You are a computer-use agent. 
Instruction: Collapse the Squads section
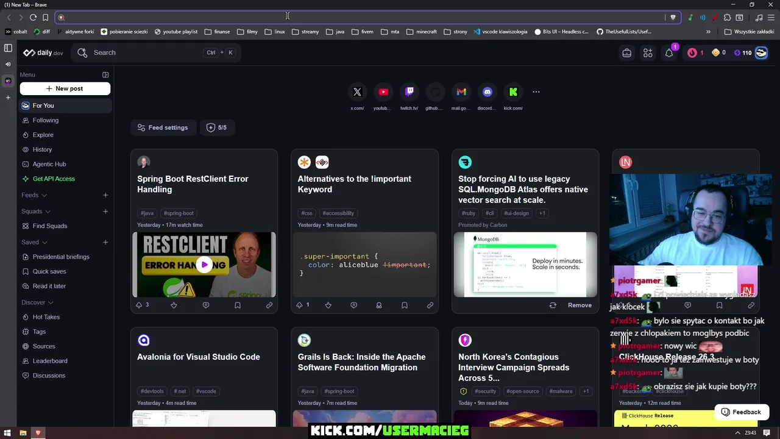(37, 212)
